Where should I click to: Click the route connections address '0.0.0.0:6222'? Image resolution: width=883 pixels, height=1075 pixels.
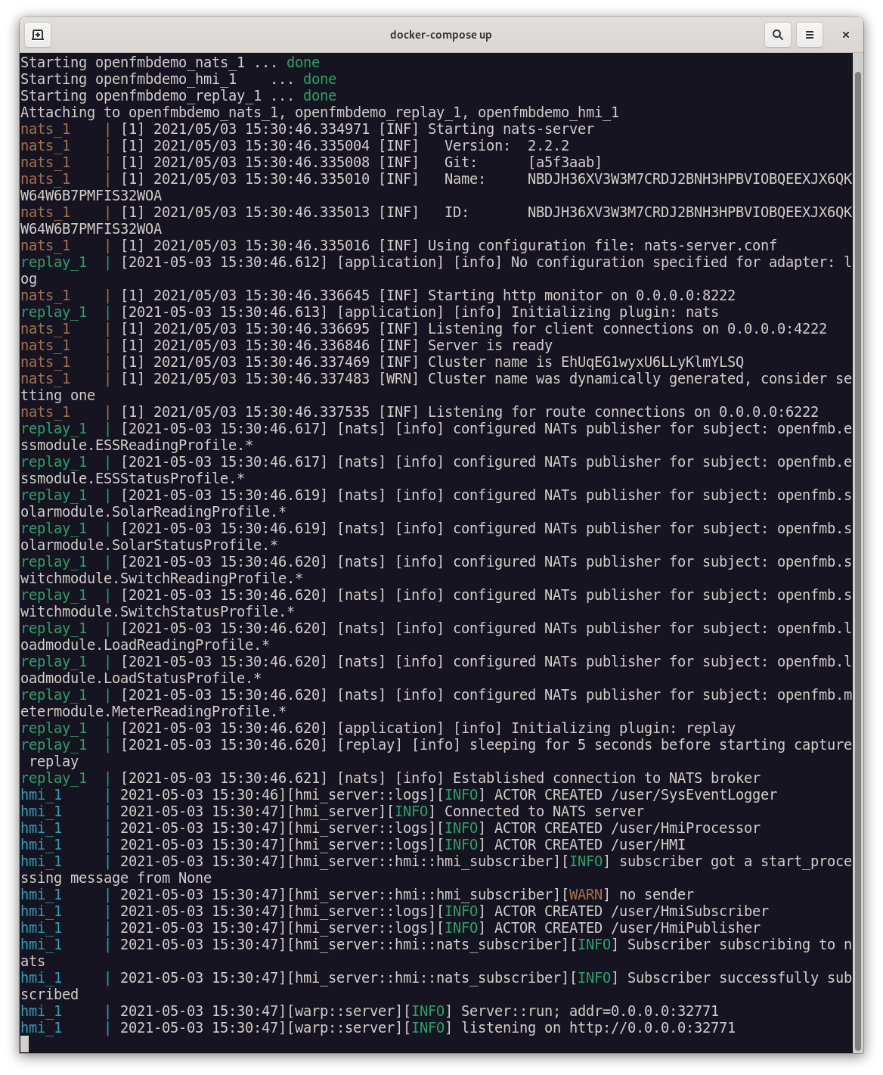click(769, 412)
